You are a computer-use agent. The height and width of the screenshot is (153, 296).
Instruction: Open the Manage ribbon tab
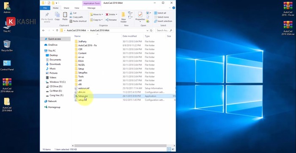[92, 8]
